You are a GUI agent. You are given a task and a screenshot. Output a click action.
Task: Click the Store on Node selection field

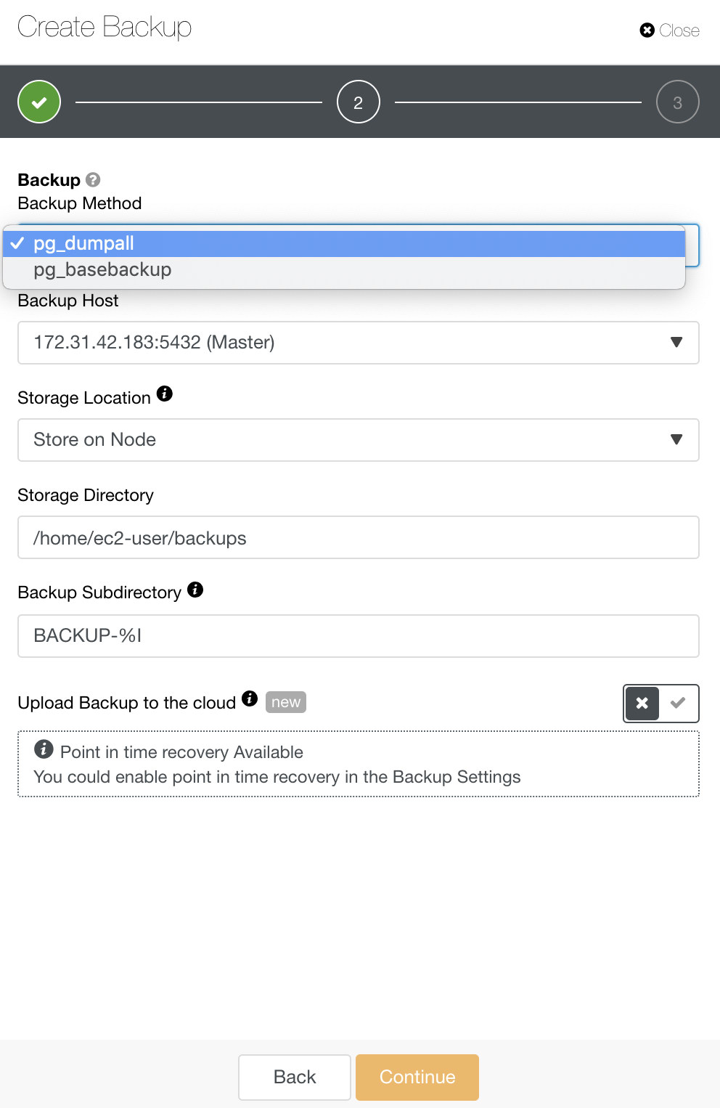click(359, 440)
